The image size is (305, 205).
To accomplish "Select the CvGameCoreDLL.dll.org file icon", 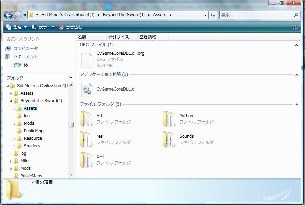I will click(x=86, y=60).
